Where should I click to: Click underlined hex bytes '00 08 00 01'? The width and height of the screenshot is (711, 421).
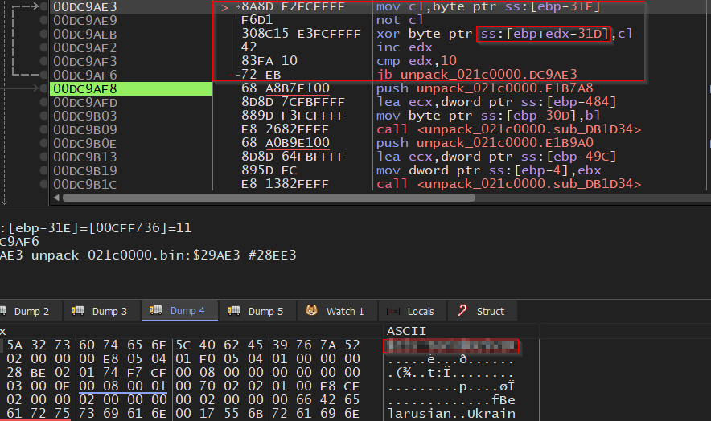click(122, 386)
